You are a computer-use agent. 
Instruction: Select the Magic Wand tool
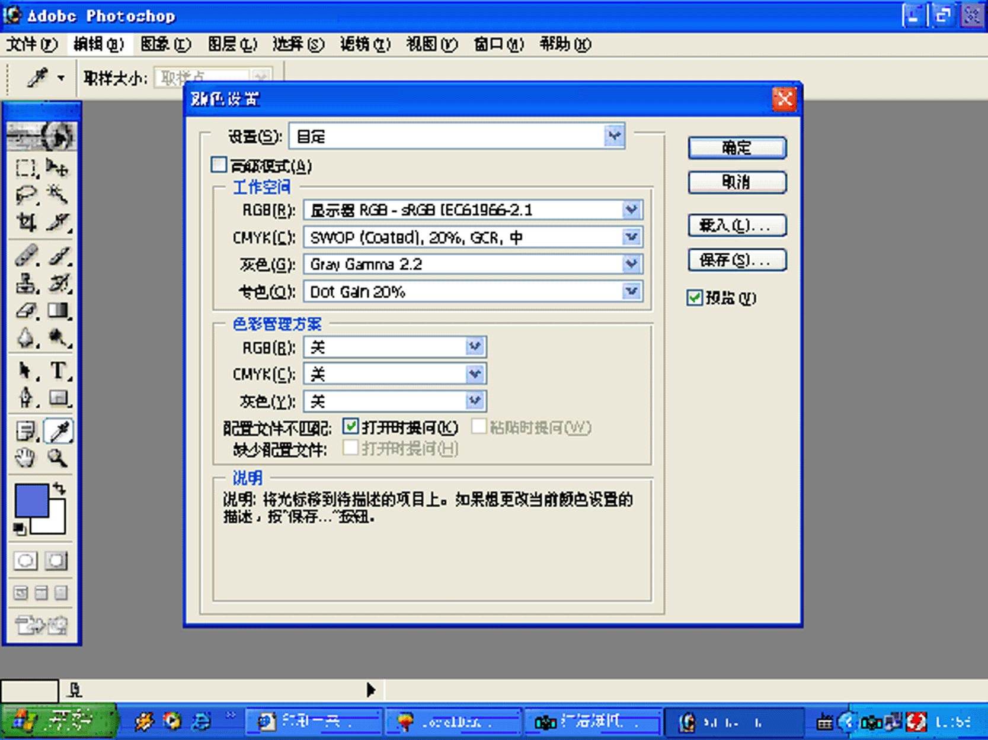(x=58, y=195)
